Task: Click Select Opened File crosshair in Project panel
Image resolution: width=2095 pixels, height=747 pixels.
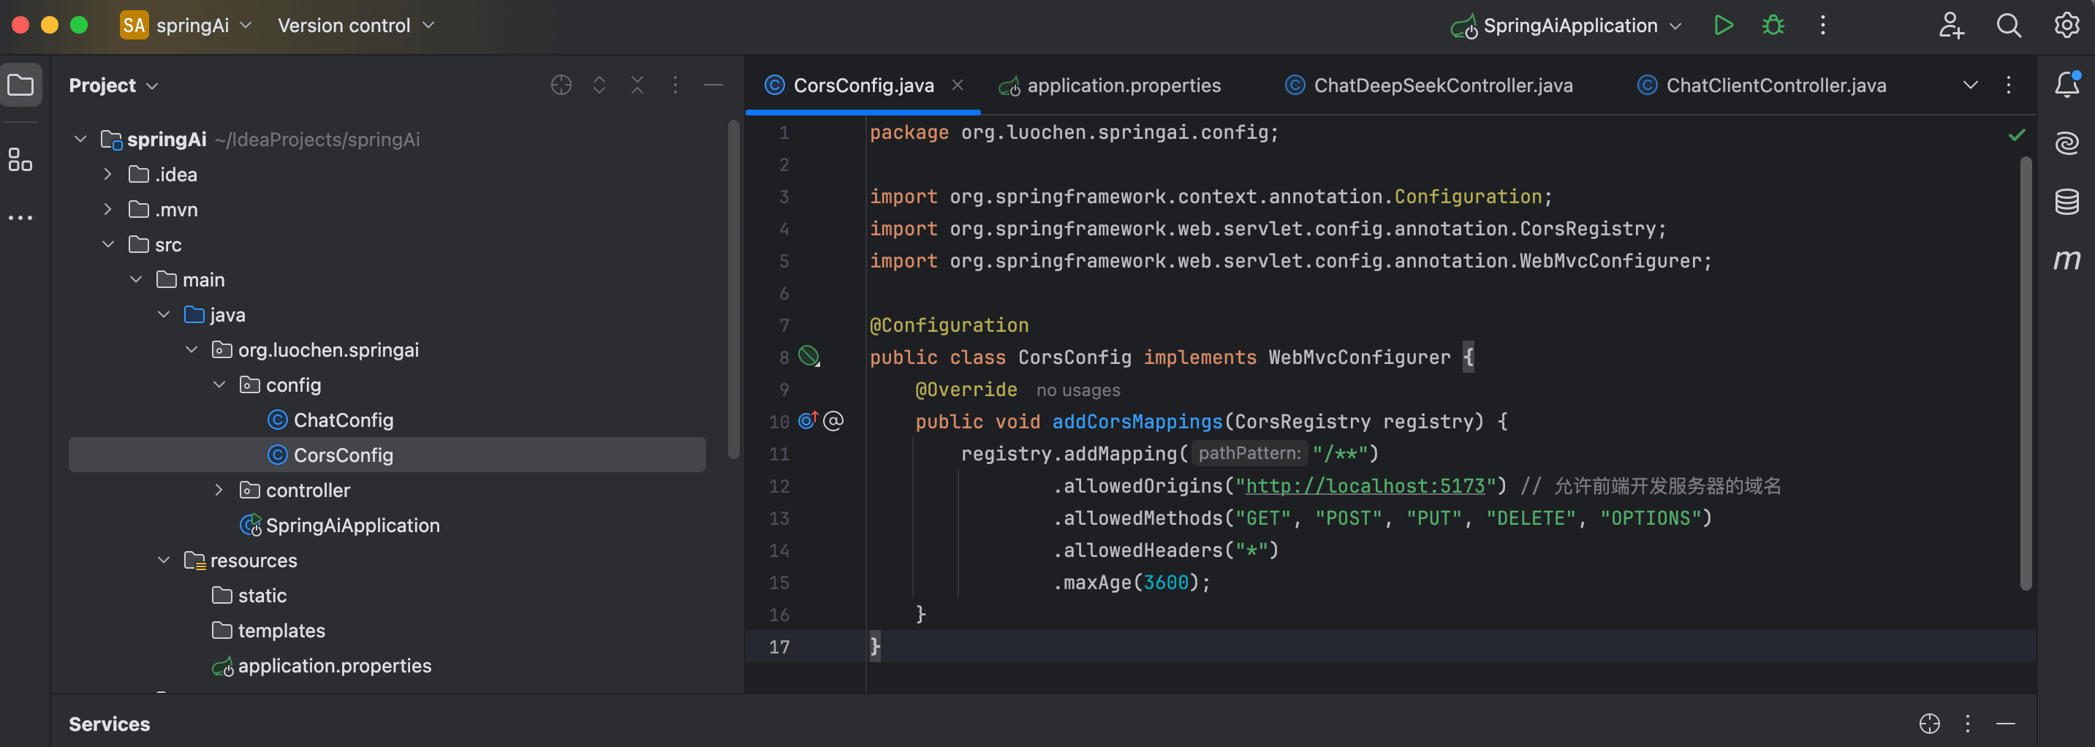Action: pyautogui.click(x=561, y=86)
